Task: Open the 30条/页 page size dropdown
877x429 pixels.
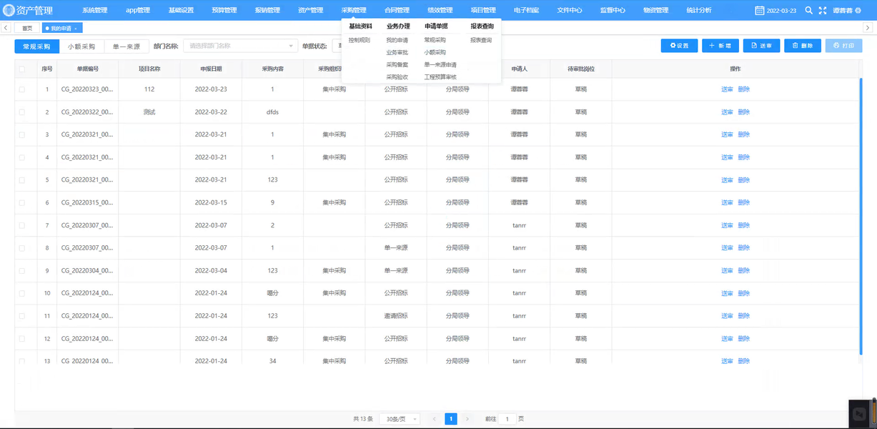Action: (400, 419)
